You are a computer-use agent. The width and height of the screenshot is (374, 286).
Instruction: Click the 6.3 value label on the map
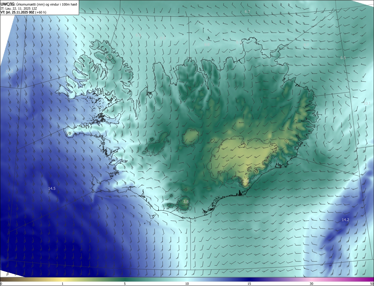(x=110, y=58)
